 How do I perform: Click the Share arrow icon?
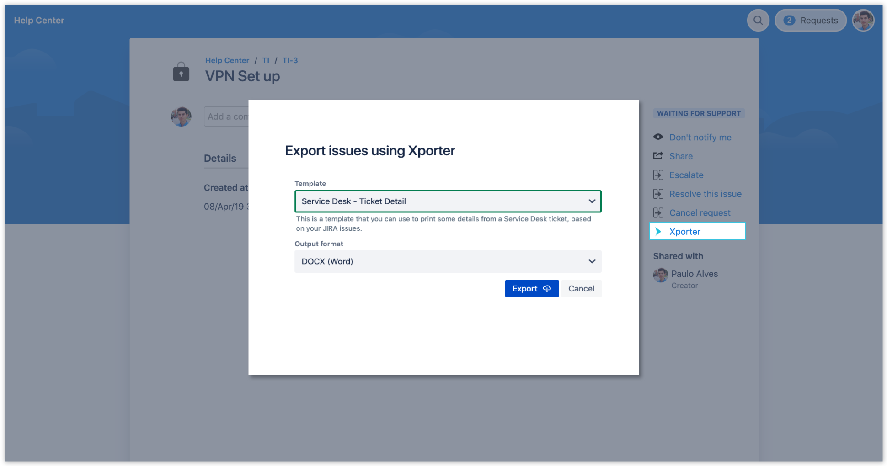point(658,156)
